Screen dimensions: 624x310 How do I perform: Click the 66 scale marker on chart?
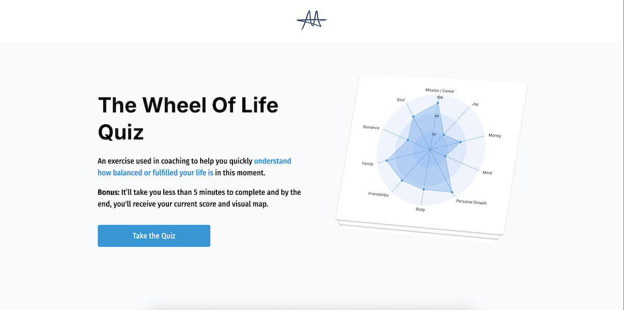[437, 116]
